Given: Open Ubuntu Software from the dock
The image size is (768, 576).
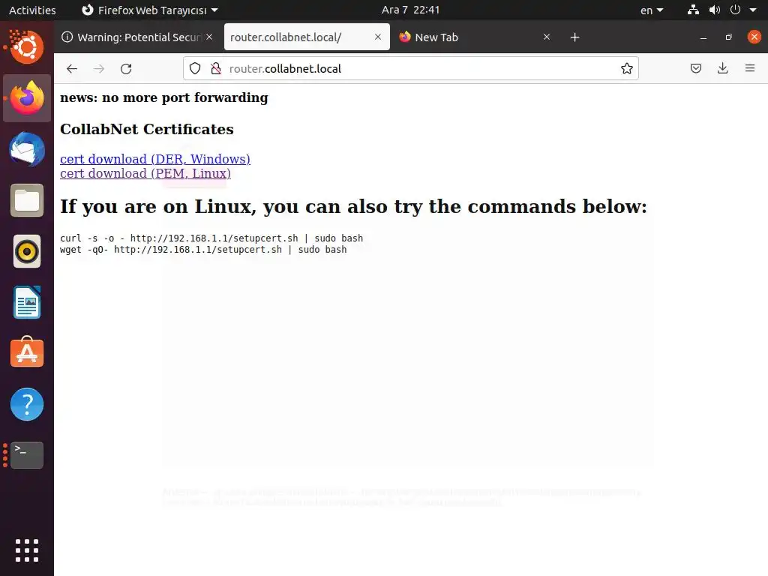Looking at the screenshot, I should 27,353.
